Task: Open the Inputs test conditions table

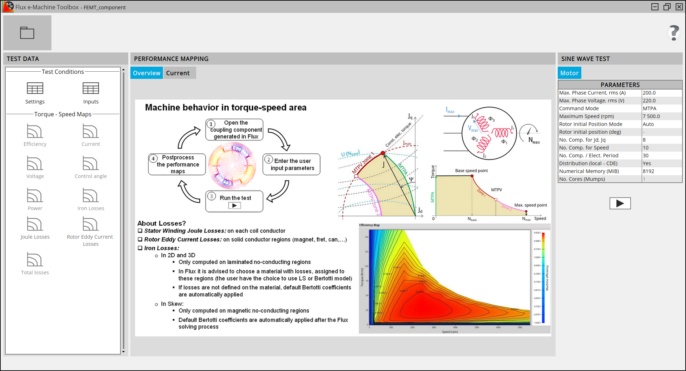Action: click(91, 88)
